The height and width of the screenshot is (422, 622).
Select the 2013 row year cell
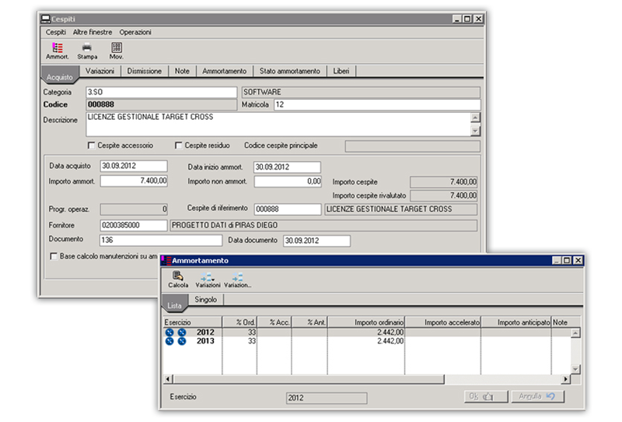click(x=205, y=341)
